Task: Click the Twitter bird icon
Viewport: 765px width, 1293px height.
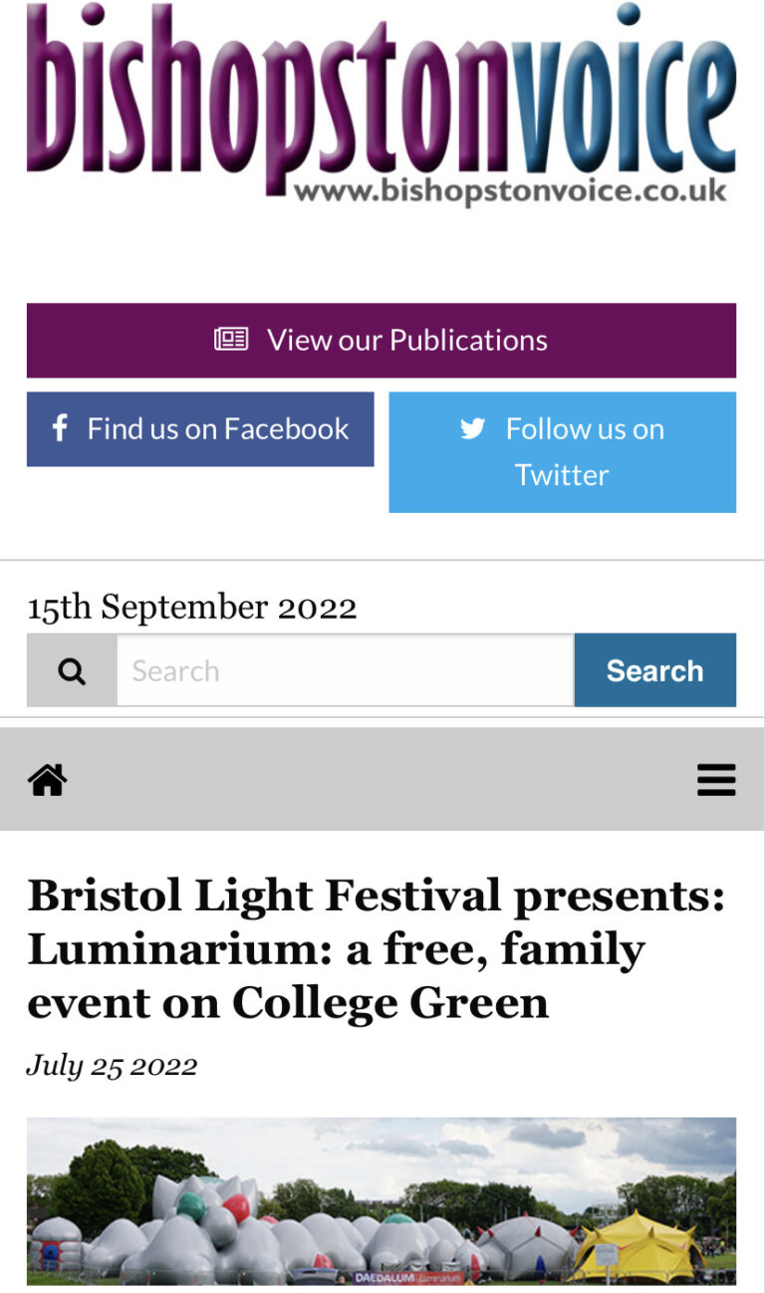Action: pos(472,428)
